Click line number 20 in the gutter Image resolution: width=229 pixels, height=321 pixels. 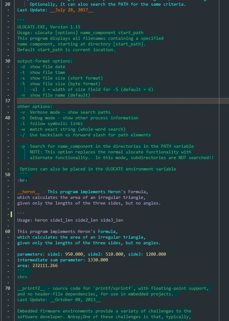[8, 4]
